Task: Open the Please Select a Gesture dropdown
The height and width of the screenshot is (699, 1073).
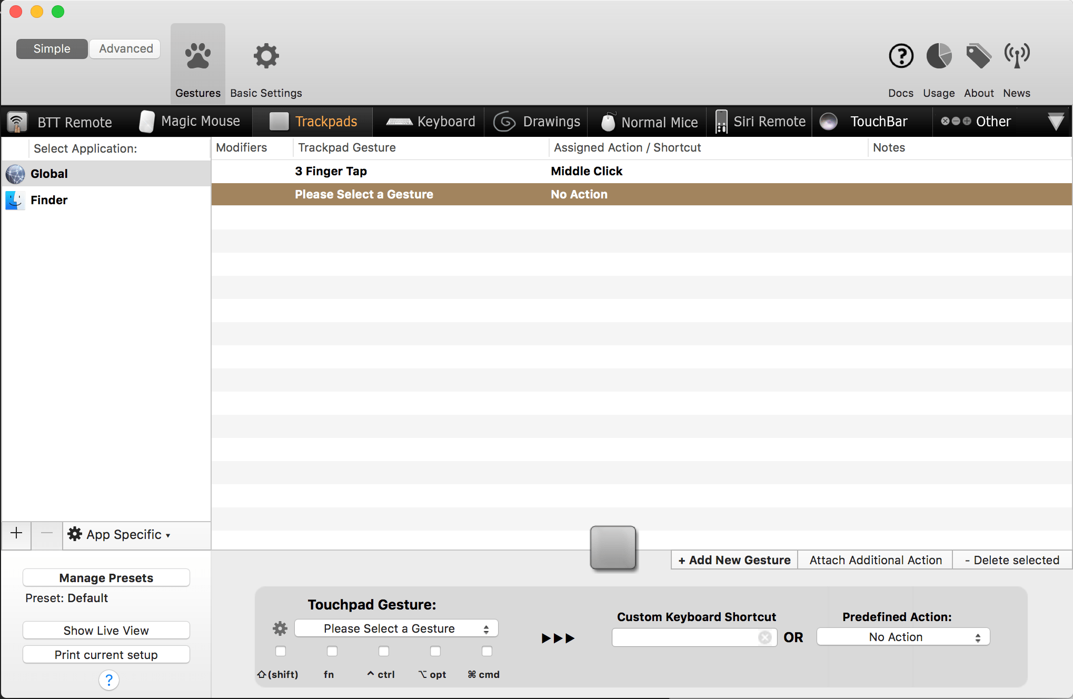Action: point(396,628)
